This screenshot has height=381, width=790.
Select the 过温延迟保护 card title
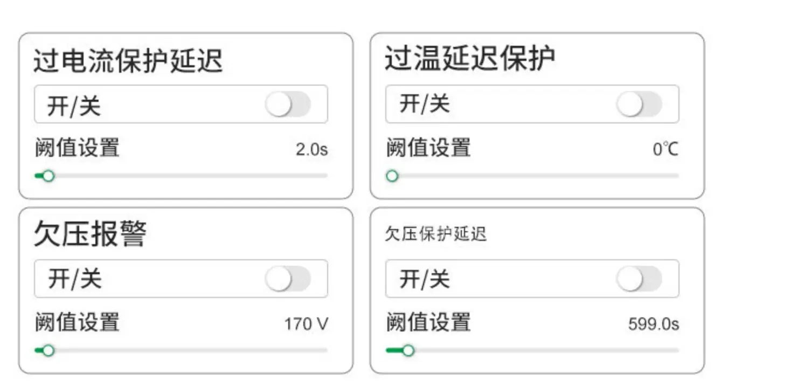[469, 59]
